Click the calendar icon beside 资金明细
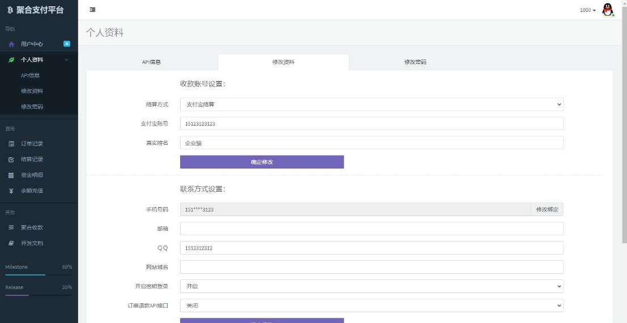627x323 pixels. [x=11, y=175]
